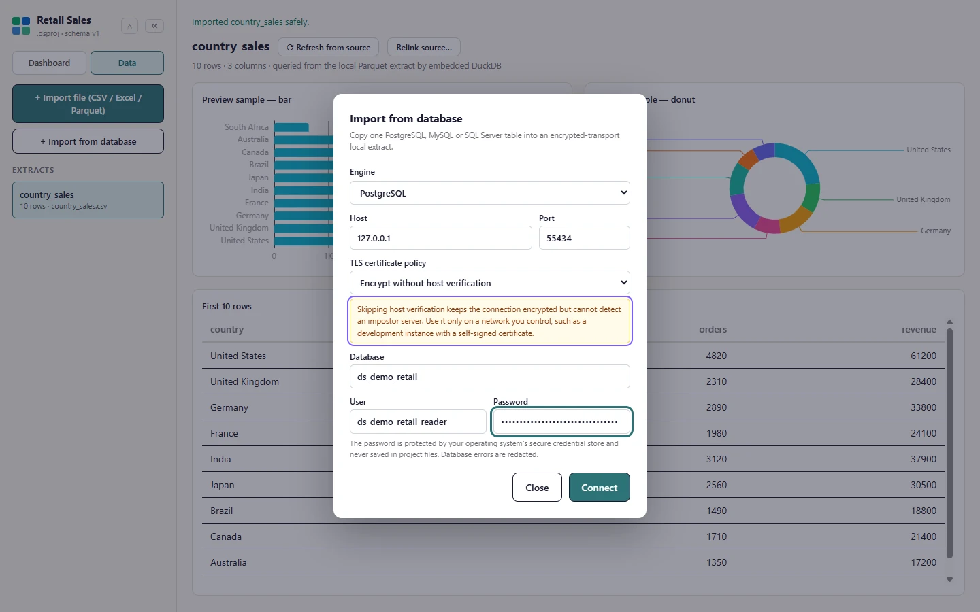Click the home icon button in sidebar header
This screenshot has height=612, width=980.
[129, 27]
